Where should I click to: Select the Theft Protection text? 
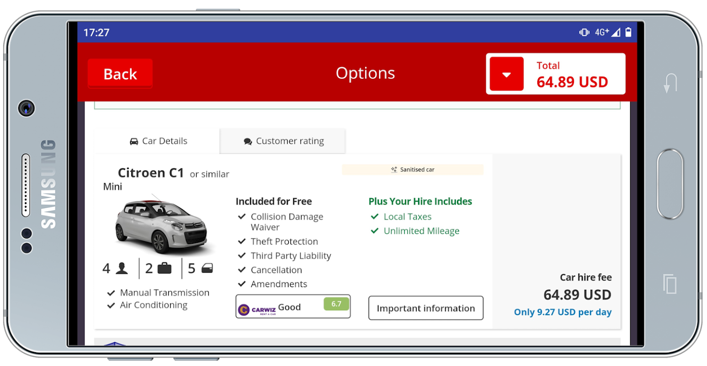coord(284,242)
